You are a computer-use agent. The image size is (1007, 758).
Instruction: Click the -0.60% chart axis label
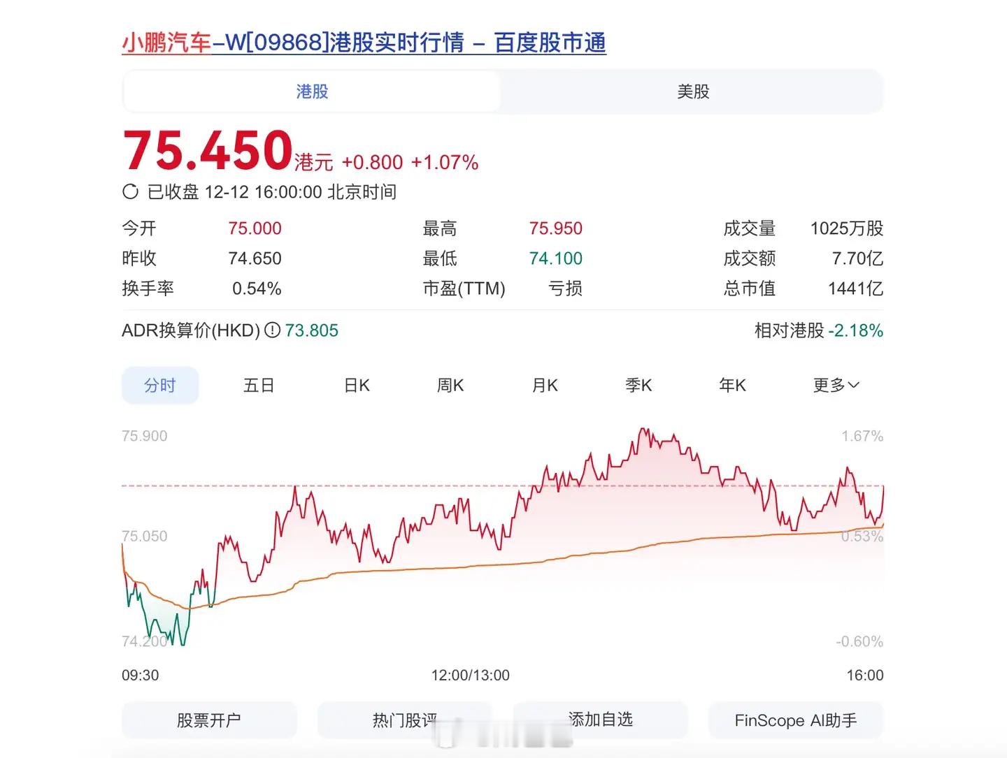point(859,641)
